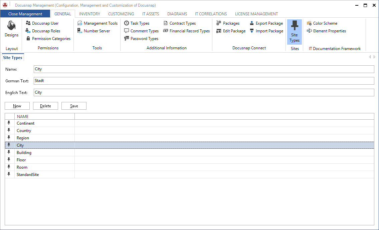Open Permission Categories
The height and width of the screenshot is (230, 379).
coord(48,39)
